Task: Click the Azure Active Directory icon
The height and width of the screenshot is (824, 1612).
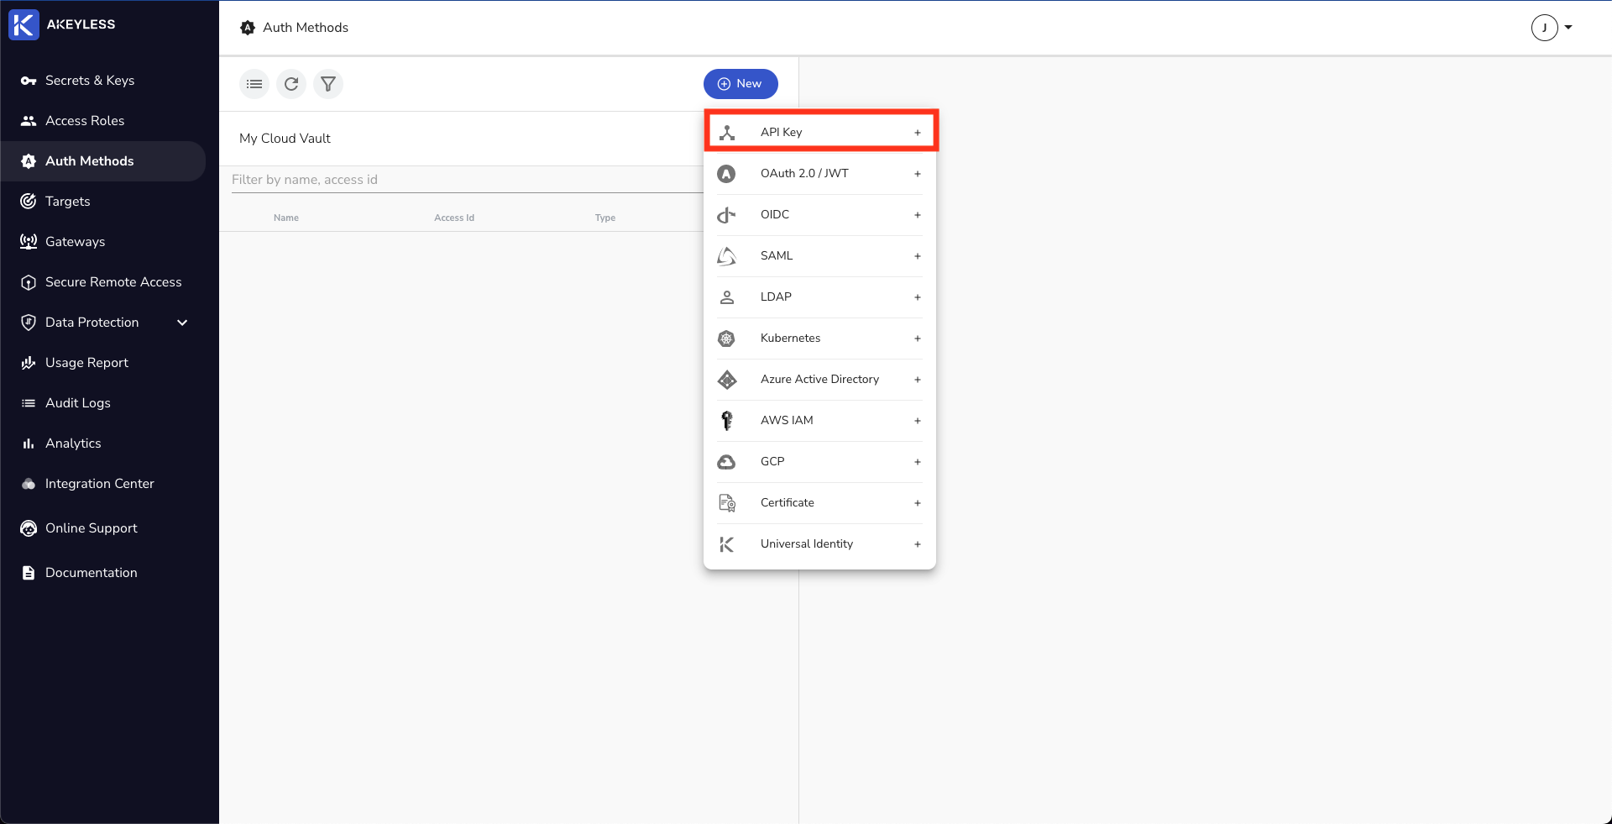Action: click(x=727, y=380)
